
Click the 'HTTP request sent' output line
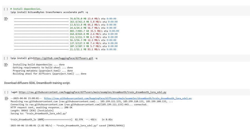(41, 107)
